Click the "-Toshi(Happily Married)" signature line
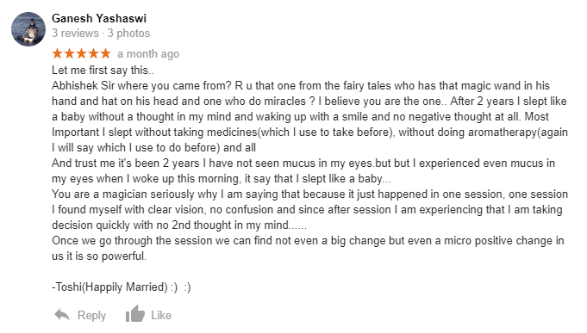 pyautogui.click(x=122, y=287)
